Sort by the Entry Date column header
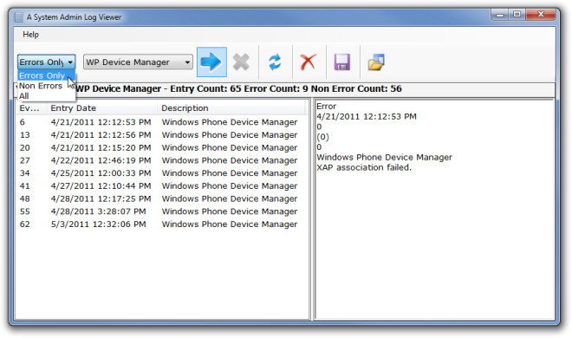Image resolution: width=572 pixels, height=338 pixels. click(102, 108)
